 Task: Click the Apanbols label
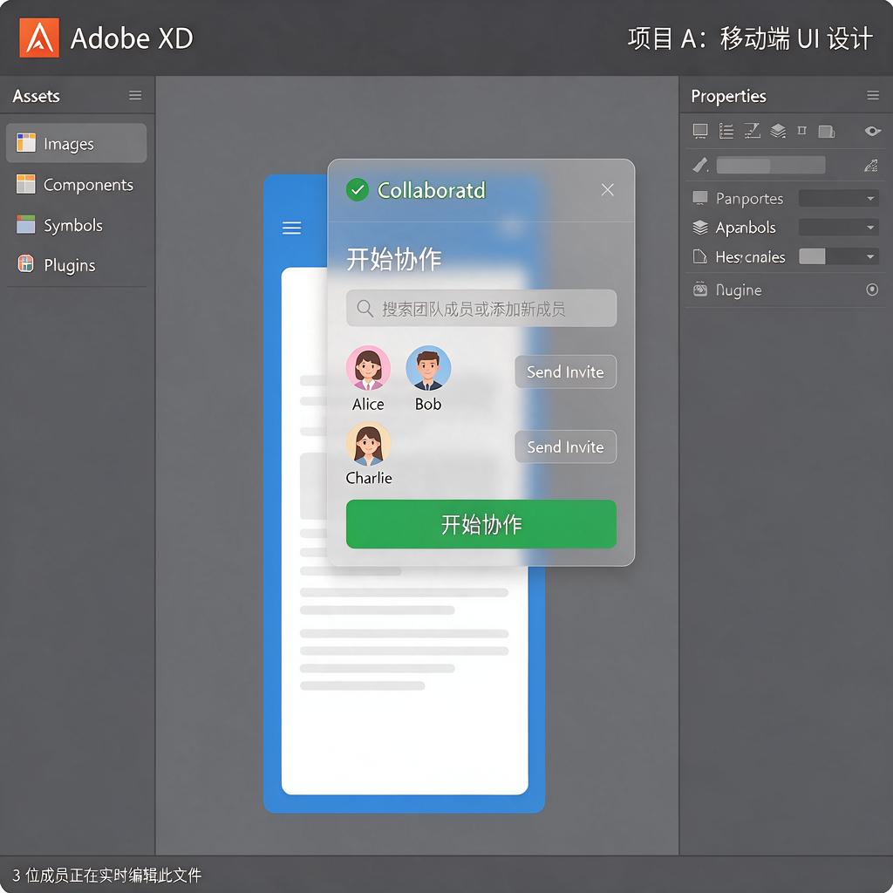pyautogui.click(x=746, y=228)
